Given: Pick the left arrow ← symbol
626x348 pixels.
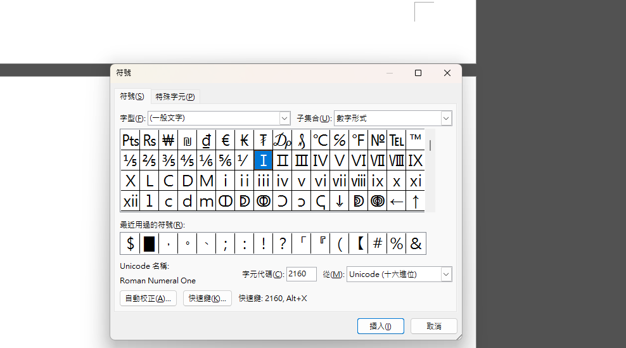Looking at the screenshot, I should pos(397,202).
